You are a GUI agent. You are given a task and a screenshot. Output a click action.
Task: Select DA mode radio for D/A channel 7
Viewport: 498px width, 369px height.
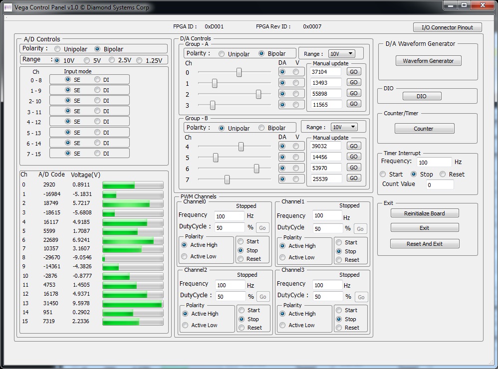[x=282, y=179]
